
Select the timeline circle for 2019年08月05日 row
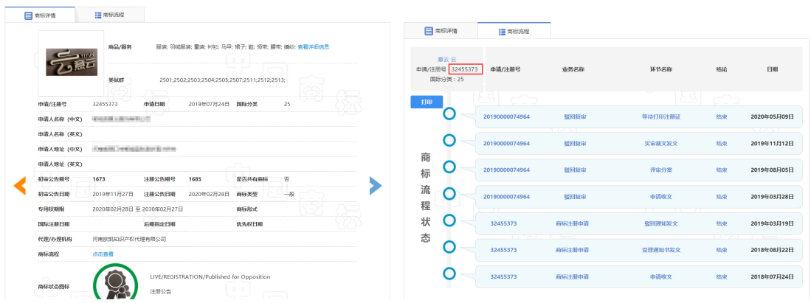pos(449,168)
